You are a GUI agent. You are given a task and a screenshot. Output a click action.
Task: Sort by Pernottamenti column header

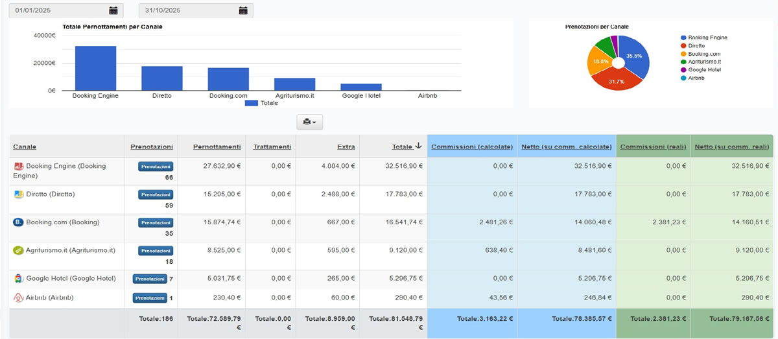(x=217, y=147)
